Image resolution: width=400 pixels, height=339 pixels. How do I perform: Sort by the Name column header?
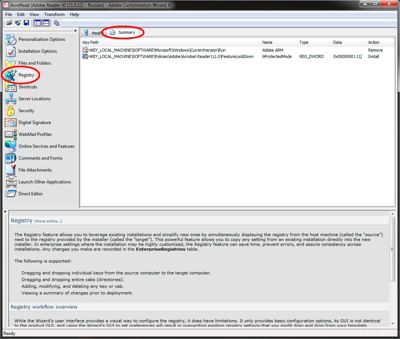[x=279, y=42]
